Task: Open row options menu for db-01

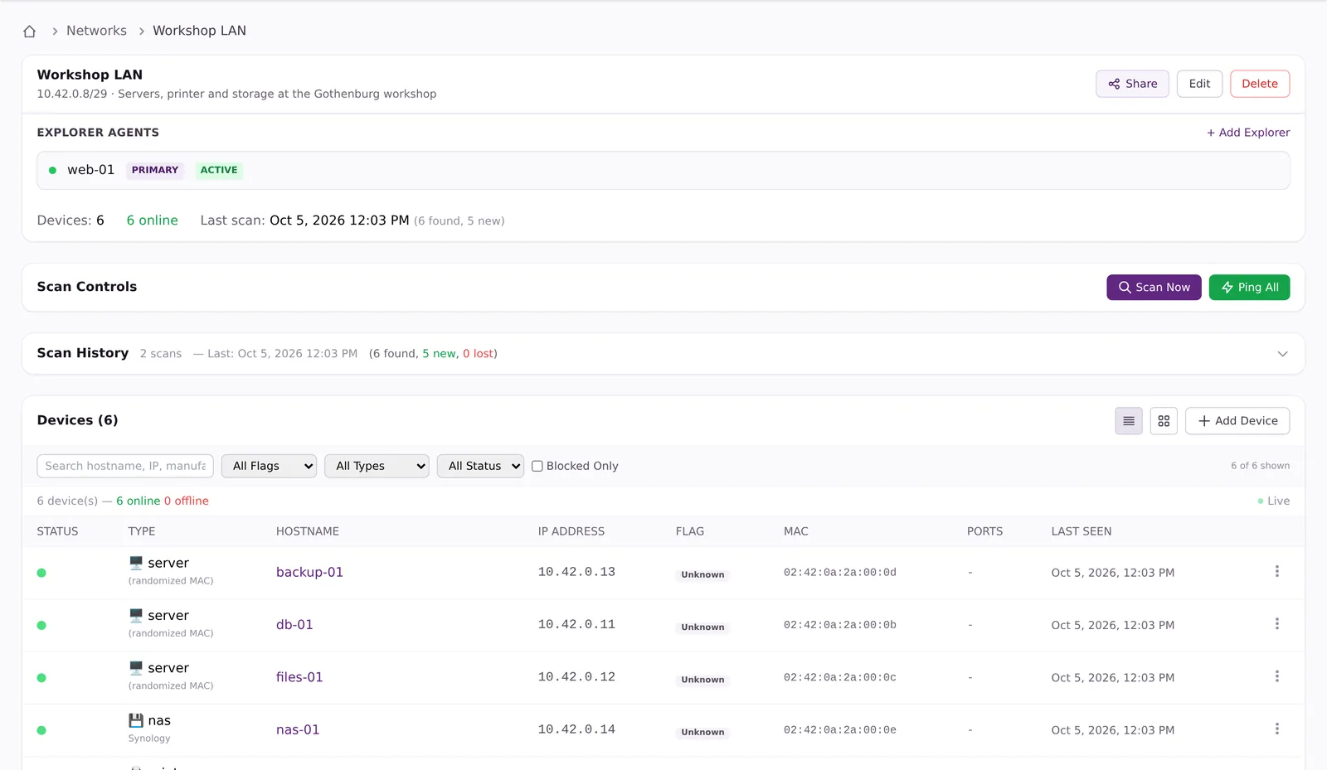Action: click(1276, 623)
